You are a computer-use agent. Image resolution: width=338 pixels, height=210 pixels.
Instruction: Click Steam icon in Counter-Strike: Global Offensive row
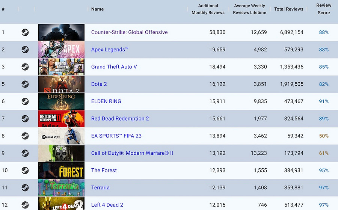pos(25,32)
